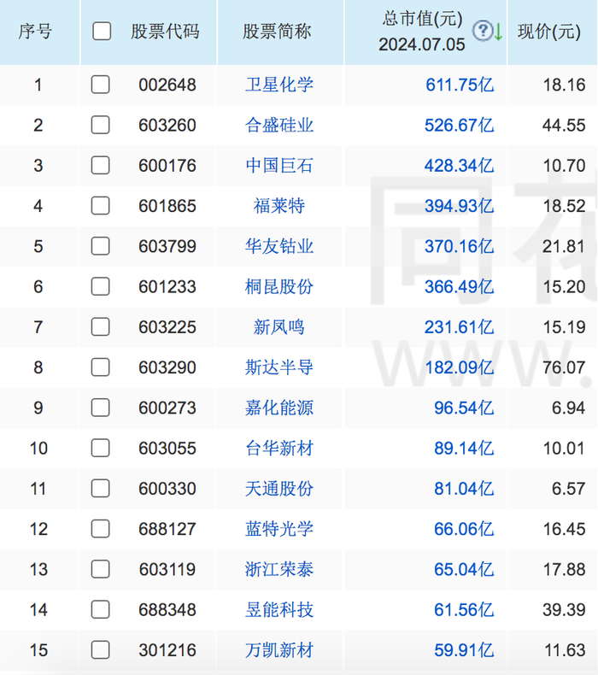Screen dimensions: 598x675
Task: Check the box for stock 603799
Action: [x=100, y=246]
